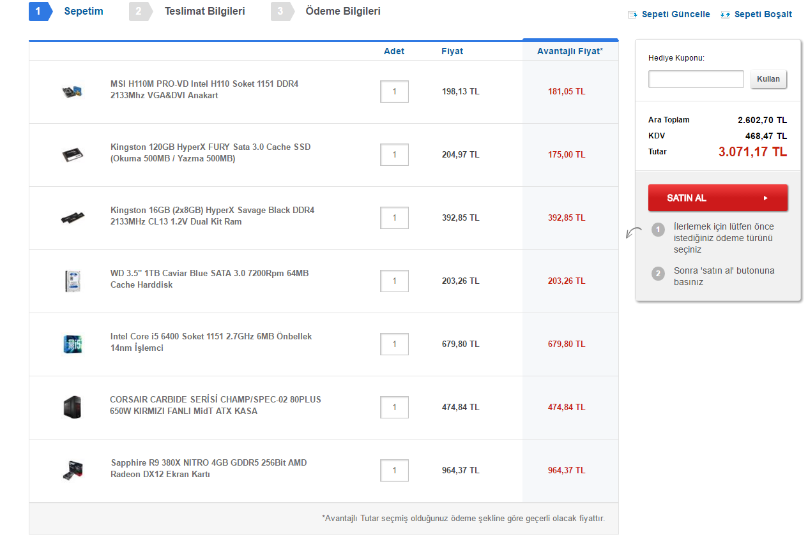Open the Kingston HyperX FURY SSD thumbnail
Viewport: 808px width, 539px height.
[x=72, y=154]
